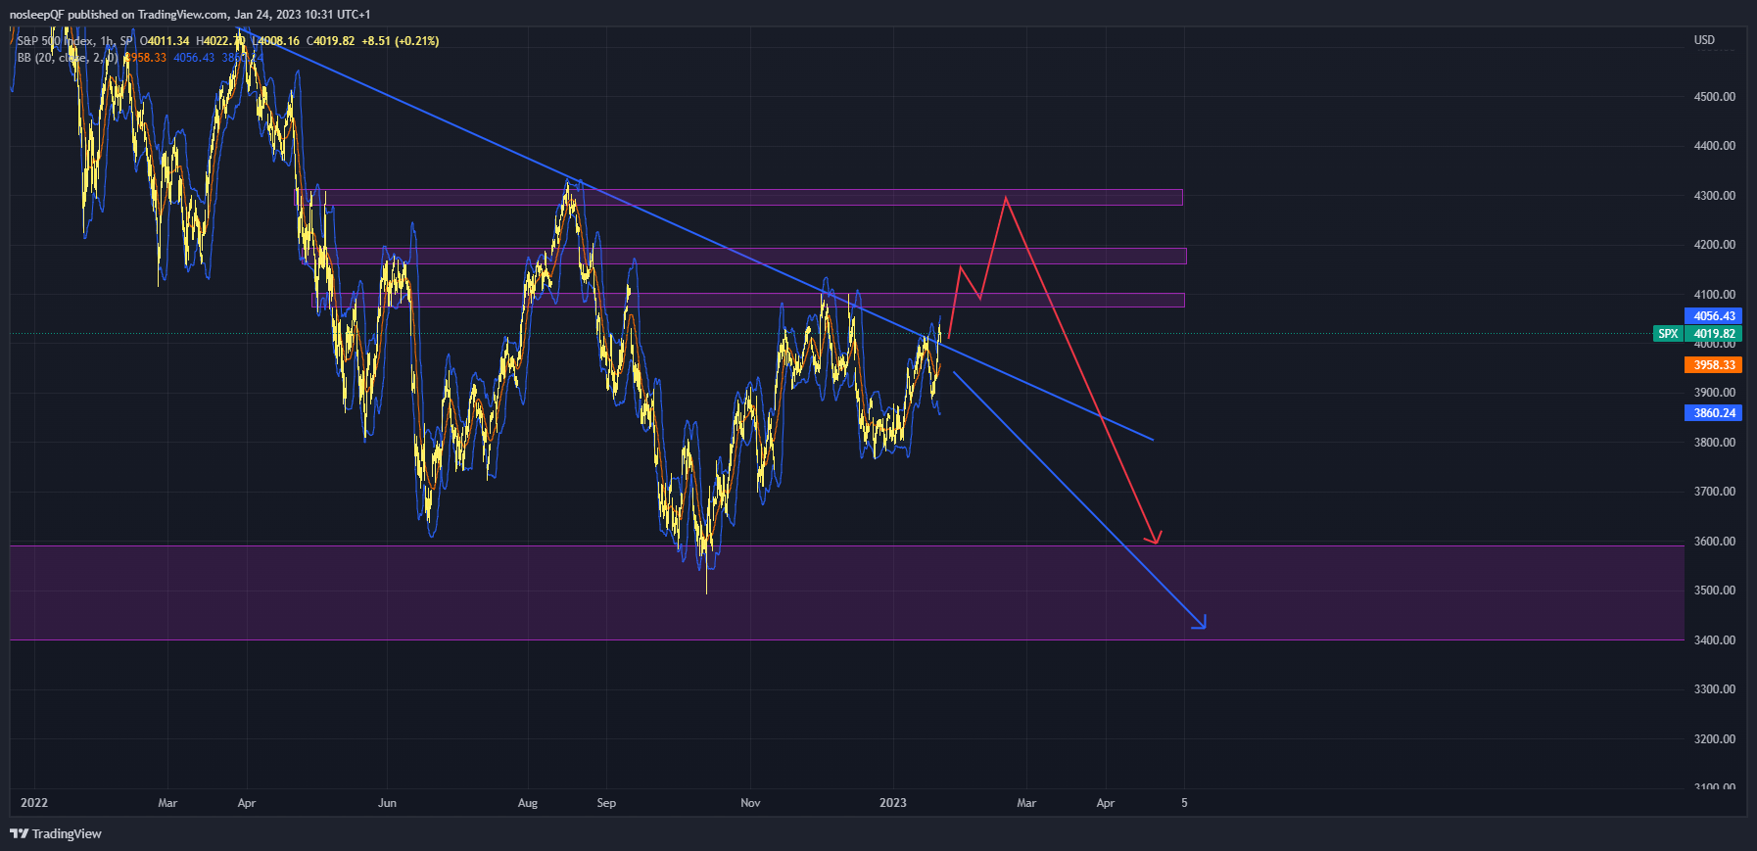Screen dimensions: 1757x851
Task: Click the orange 3958.33 price axis tag
Action: click(x=1713, y=365)
